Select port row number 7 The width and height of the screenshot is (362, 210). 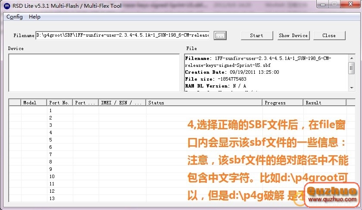(x=182, y=154)
